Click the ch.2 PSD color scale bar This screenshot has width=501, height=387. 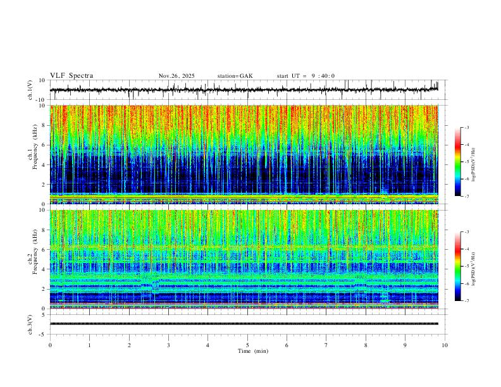click(457, 266)
